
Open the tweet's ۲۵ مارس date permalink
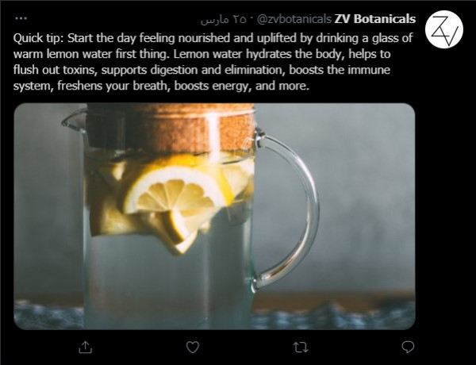click(x=223, y=19)
